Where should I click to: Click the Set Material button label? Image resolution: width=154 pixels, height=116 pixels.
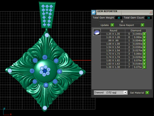(137, 93)
